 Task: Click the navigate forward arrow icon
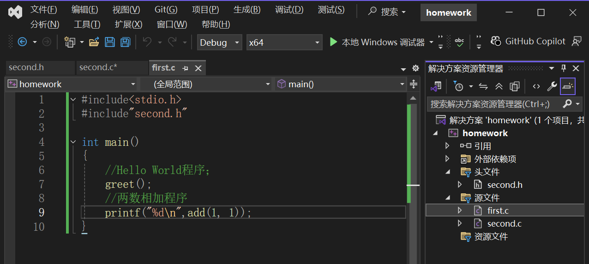[x=47, y=42]
